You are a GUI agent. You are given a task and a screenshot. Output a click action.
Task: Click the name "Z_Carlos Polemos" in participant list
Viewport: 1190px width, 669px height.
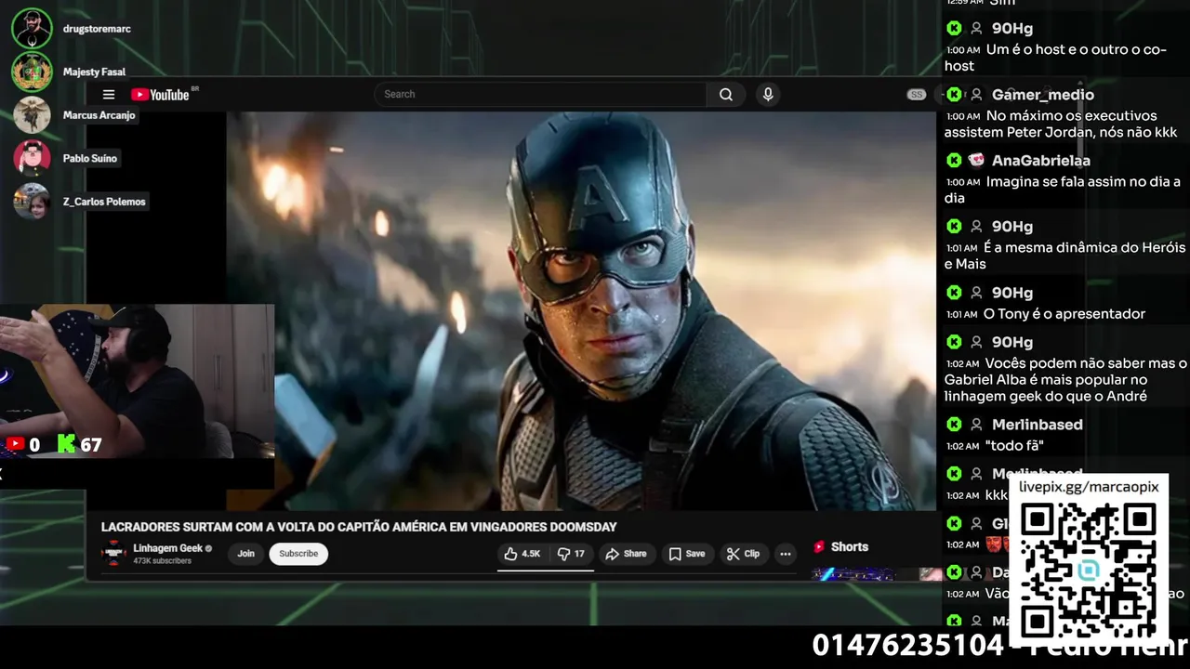coord(104,202)
